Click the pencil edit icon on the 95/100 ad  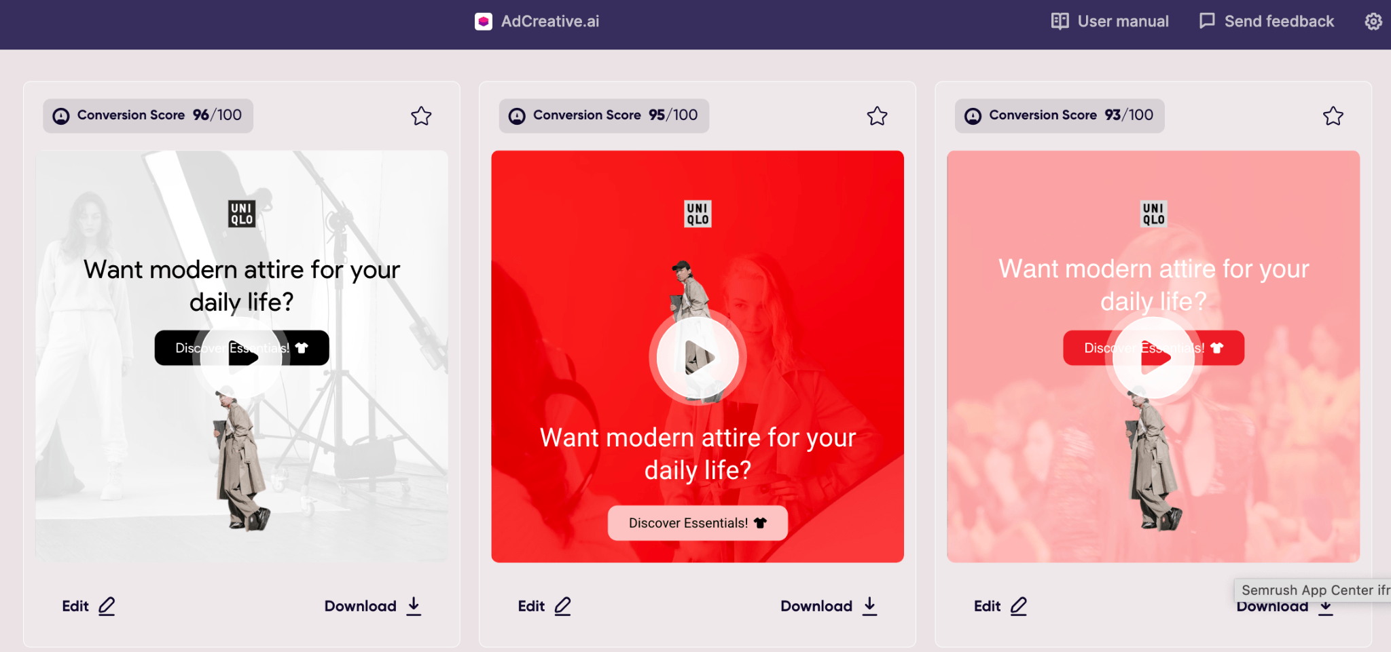[x=562, y=606]
